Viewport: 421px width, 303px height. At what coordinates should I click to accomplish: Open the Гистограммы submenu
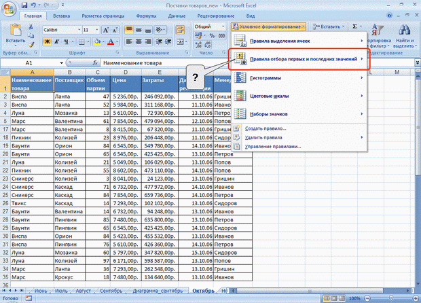299,78
